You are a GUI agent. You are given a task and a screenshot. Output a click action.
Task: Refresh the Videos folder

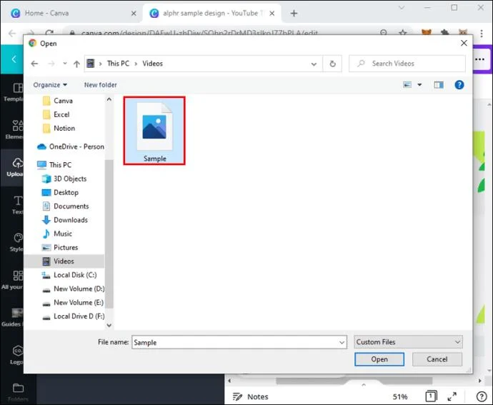click(332, 64)
